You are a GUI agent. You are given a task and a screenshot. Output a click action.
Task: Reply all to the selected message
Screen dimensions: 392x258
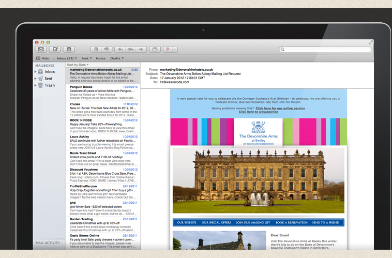point(130,49)
